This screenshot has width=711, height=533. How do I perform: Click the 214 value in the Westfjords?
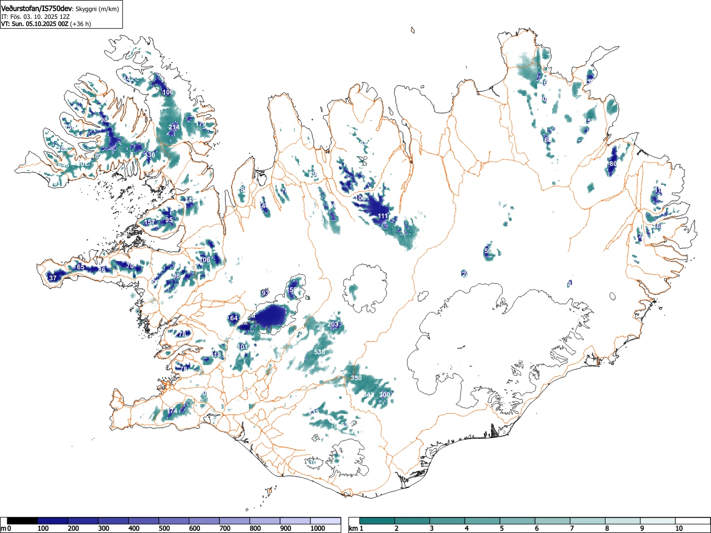pyautogui.click(x=174, y=127)
